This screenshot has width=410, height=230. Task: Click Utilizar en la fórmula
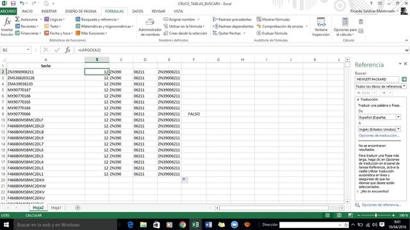point(184,26)
